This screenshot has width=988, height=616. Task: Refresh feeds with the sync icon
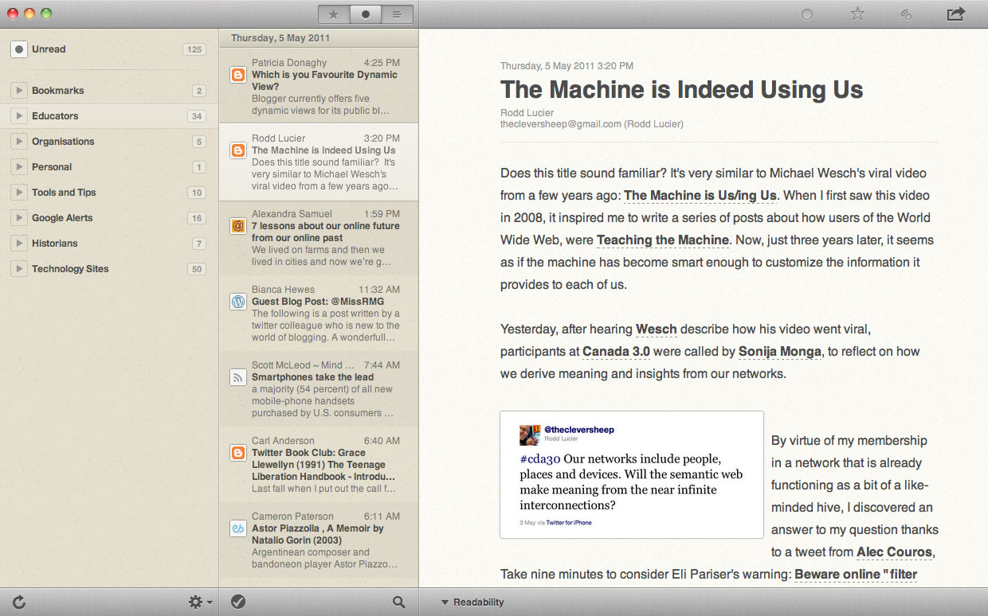click(19, 602)
